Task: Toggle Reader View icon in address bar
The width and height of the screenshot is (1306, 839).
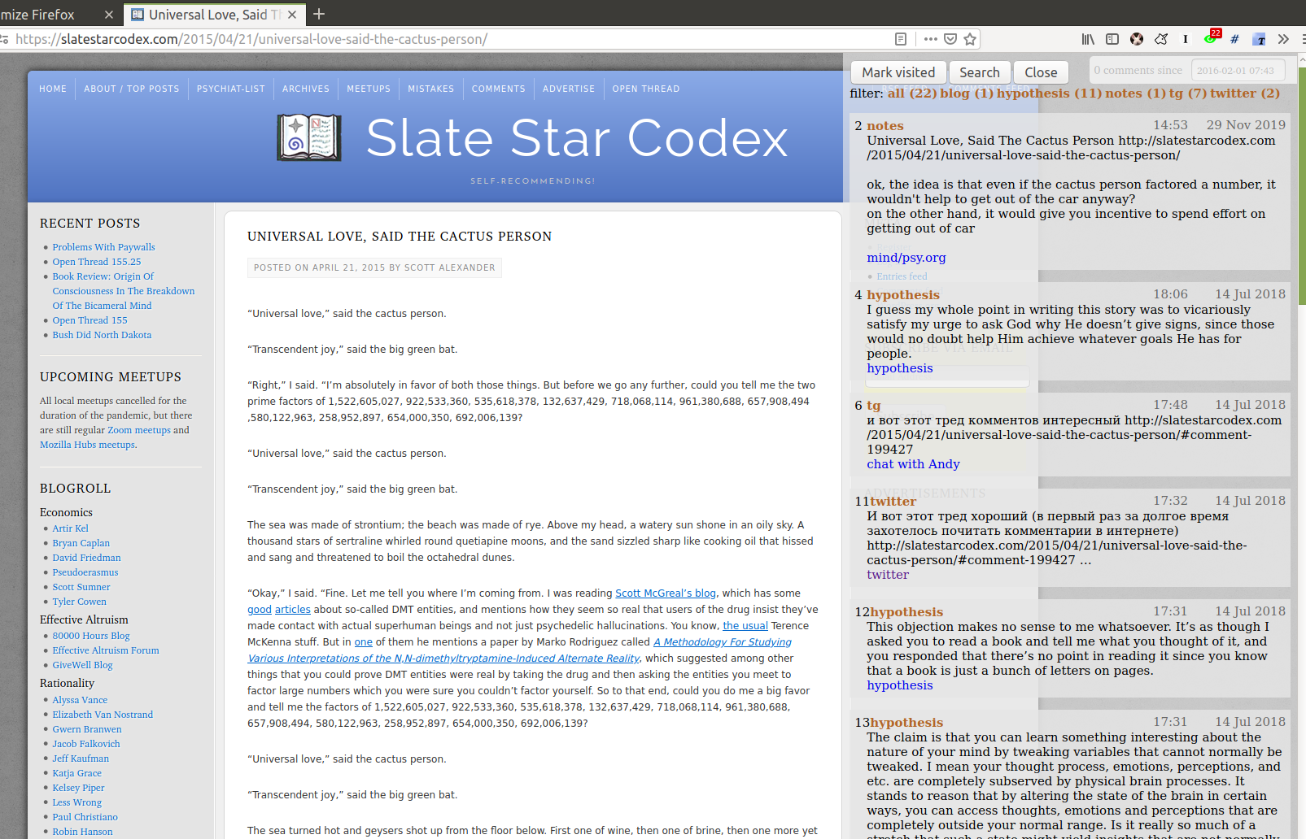Action: (901, 39)
